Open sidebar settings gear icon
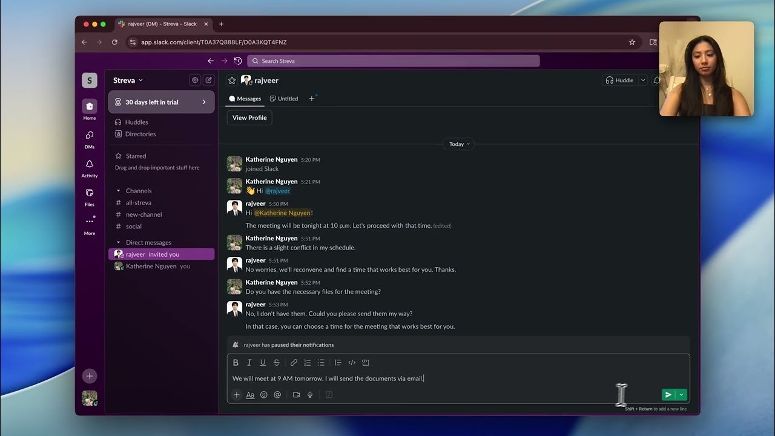 (x=195, y=80)
